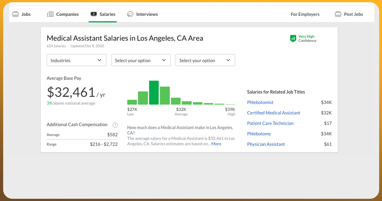Click the Companies building icon
The width and height of the screenshot is (382, 201).
tap(50, 14)
